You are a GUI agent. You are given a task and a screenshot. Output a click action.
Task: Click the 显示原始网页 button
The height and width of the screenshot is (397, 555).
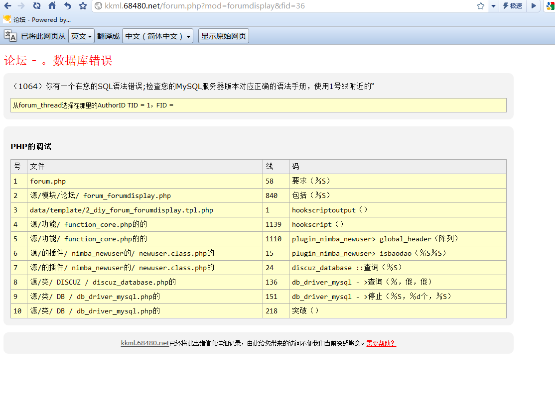coord(223,36)
